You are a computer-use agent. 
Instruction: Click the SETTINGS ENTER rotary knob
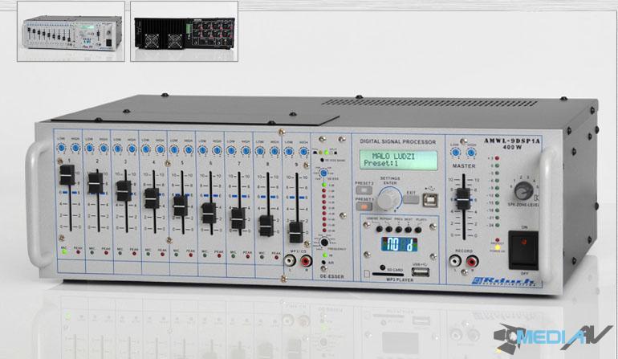pyautogui.click(x=388, y=199)
